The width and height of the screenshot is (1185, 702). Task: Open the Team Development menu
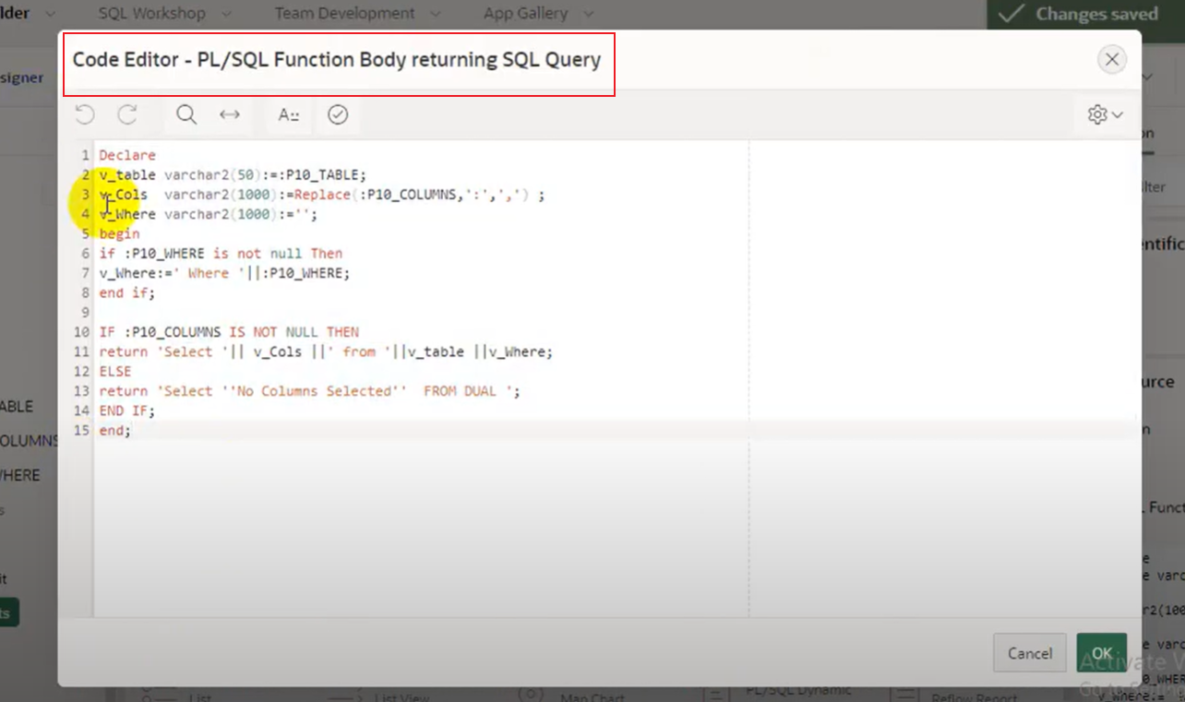pyautogui.click(x=344, y=14)
